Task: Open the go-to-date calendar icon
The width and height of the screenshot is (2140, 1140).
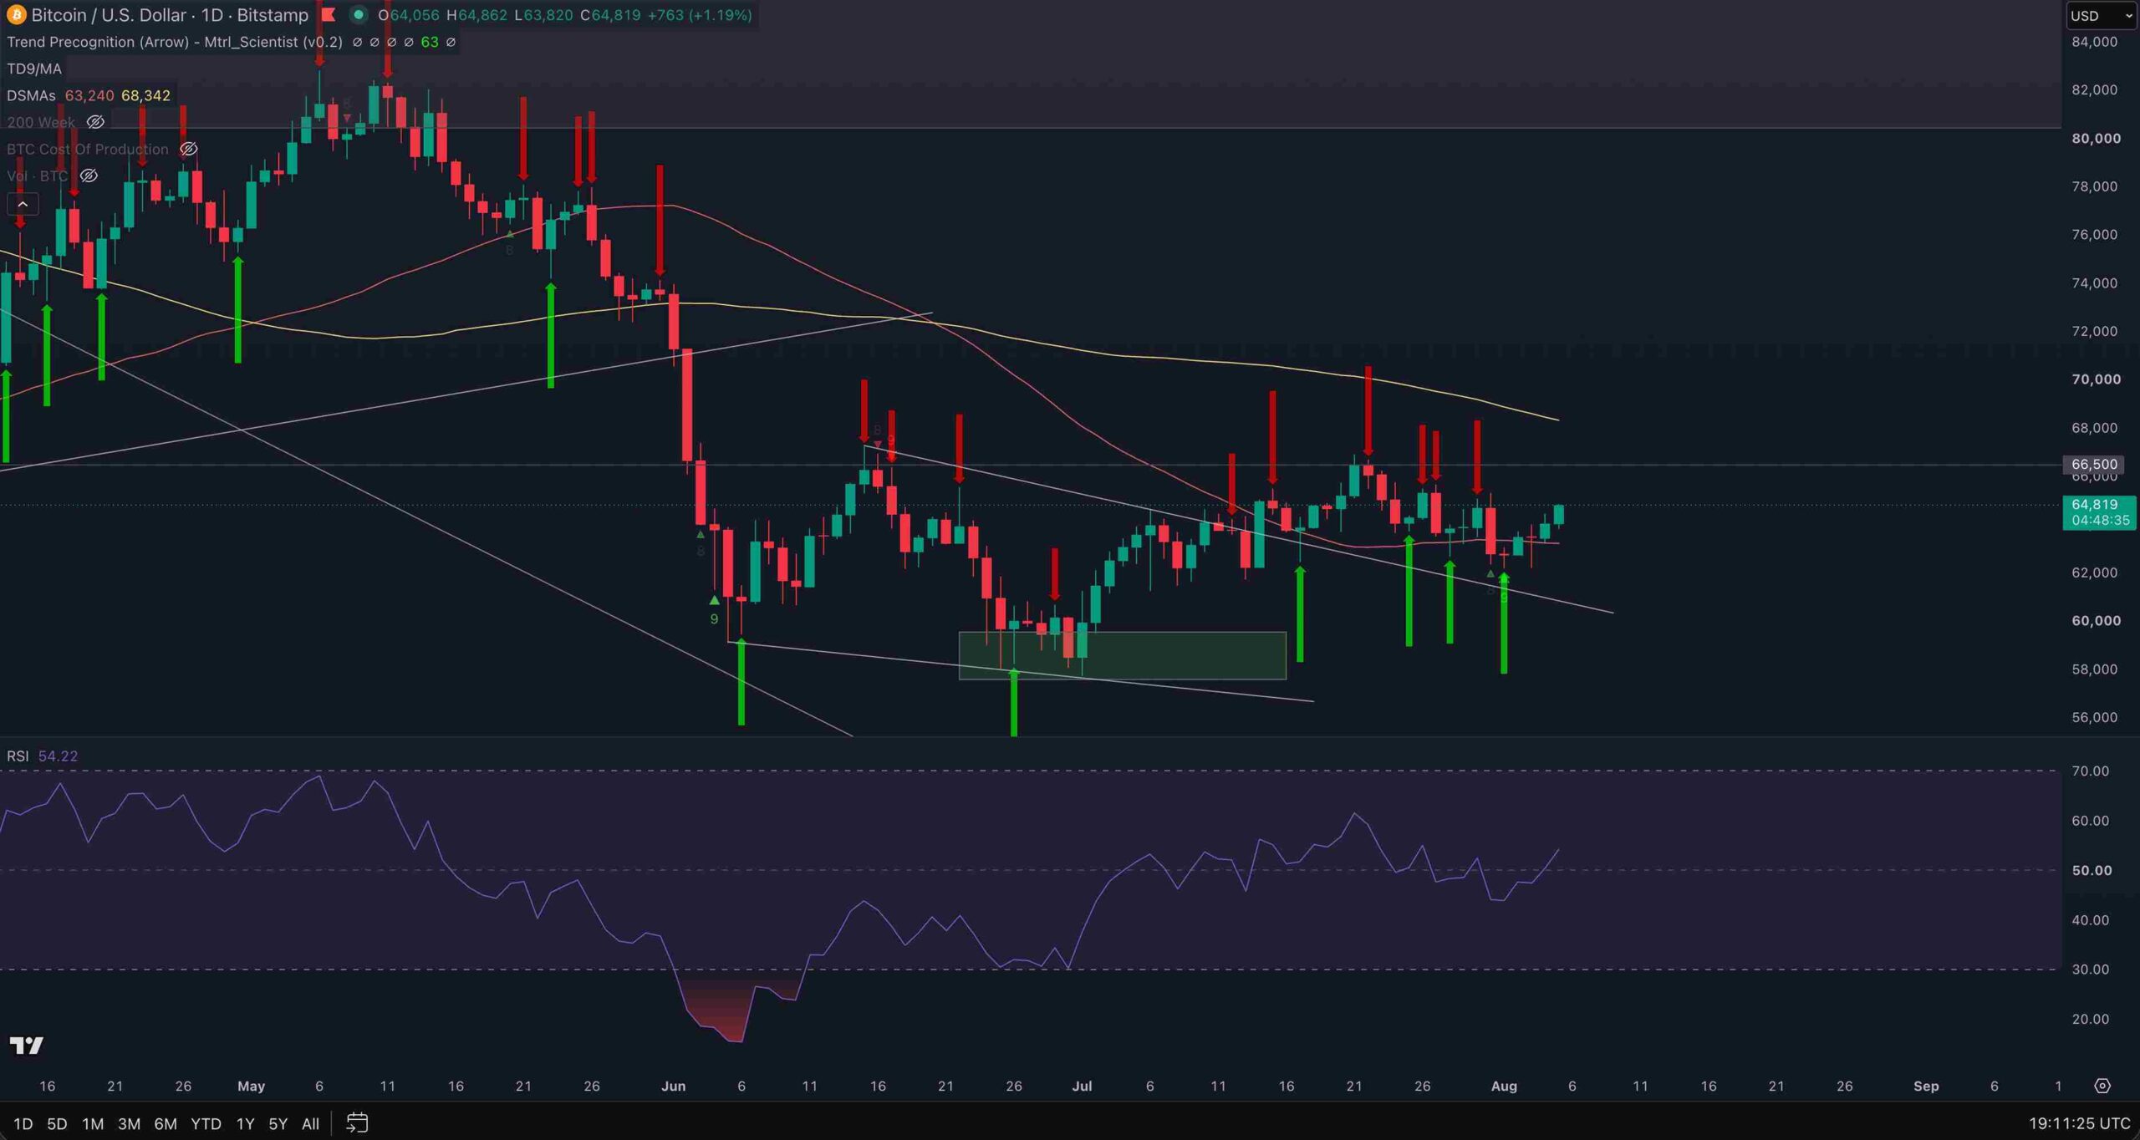Action: click(x=357, y=1122)
